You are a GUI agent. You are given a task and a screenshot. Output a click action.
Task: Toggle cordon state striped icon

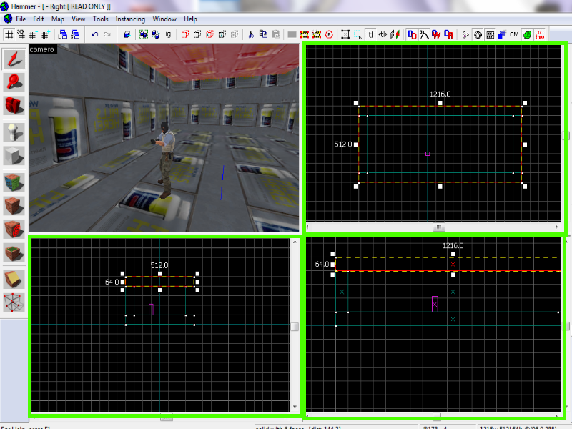tap(305, 34)
